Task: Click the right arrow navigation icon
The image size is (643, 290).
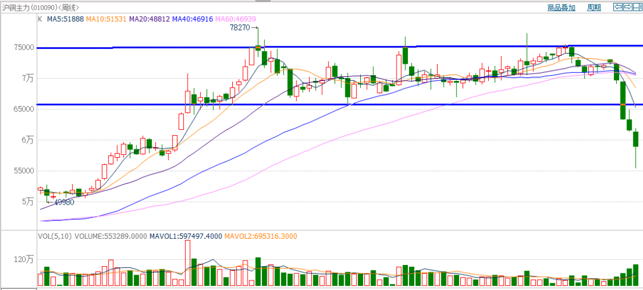Action: click(628, 7)
